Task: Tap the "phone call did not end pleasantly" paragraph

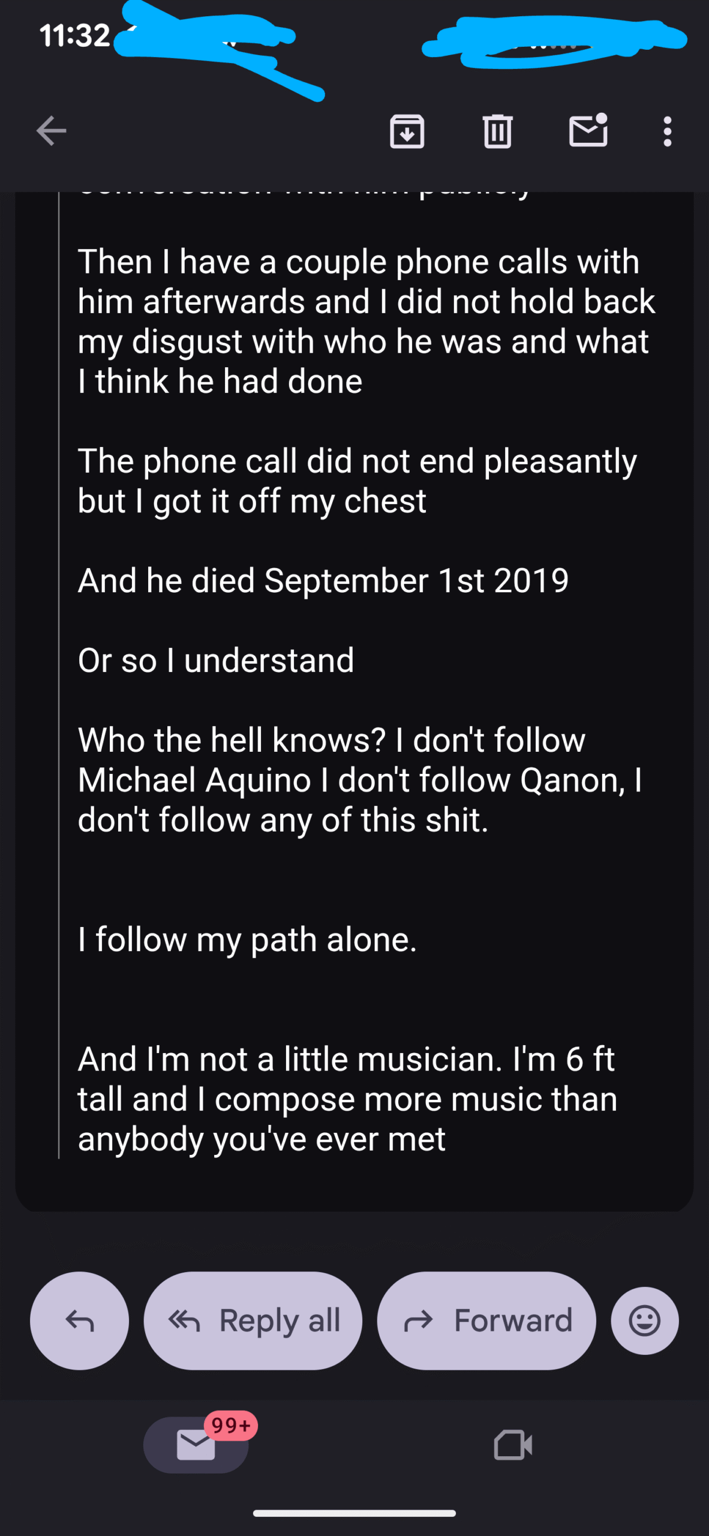Action: click(357, 481)
